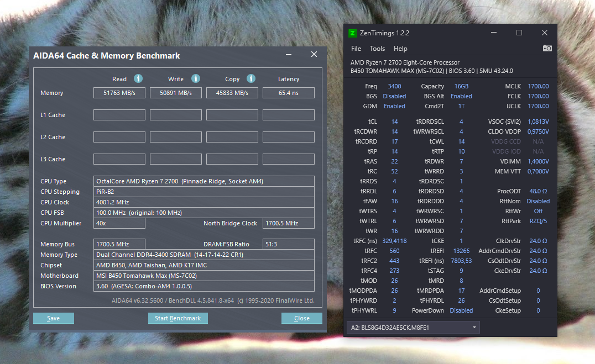
Task: Click the tRCDRD value 17
Action: 394,141
